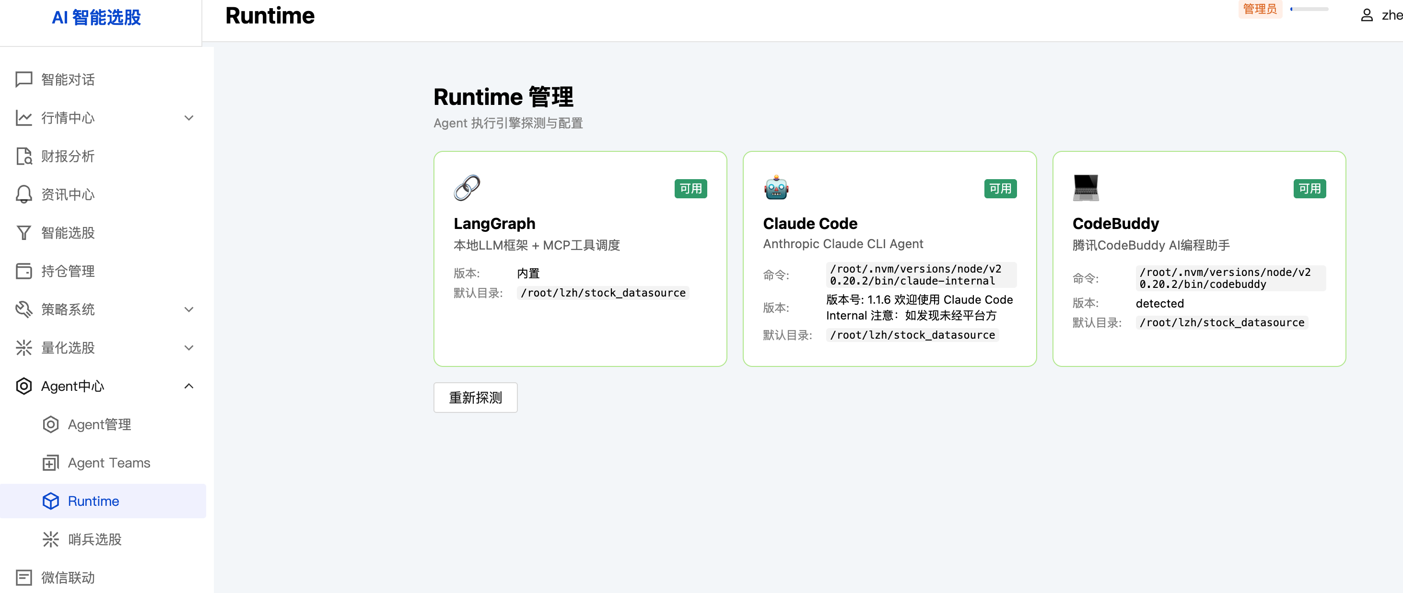Click the 可用 status on Claude Code card
Screen dimensions: 1403x593
1000,188
